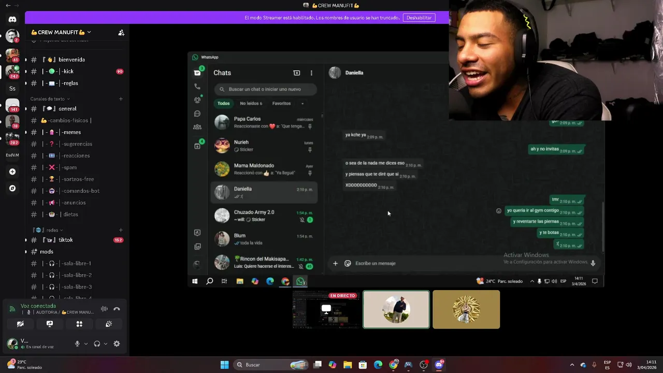The height and width of the screenshot is (373, 663).
Task: Open the -kick channel
Action: pyautogui.click(x=77, y=71)
